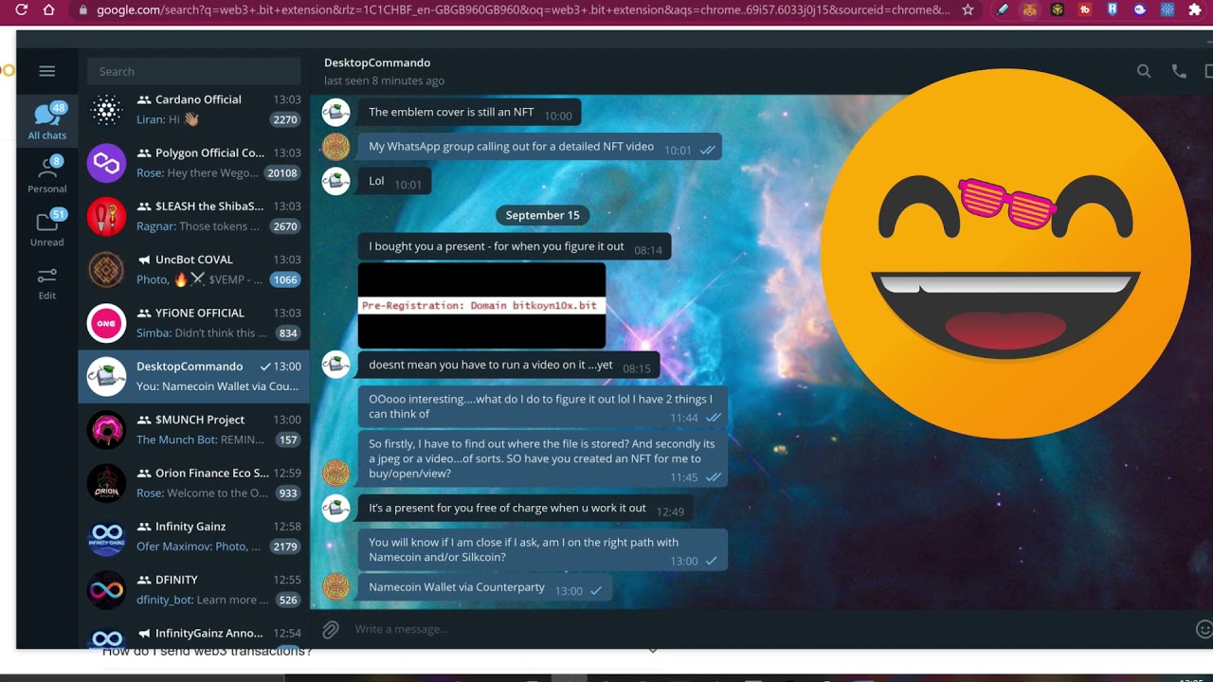Screen dimensions: 1213x682
Task: Click the Cardano Official avatar
Action: (x=106, y=110)
